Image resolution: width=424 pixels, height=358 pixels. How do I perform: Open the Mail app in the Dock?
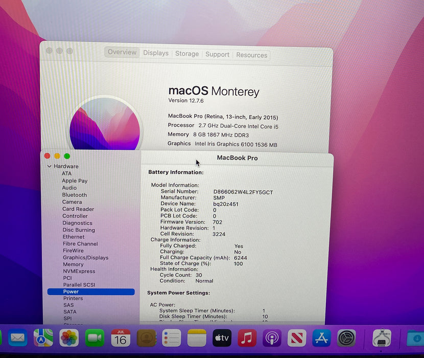tap(17, 338)
